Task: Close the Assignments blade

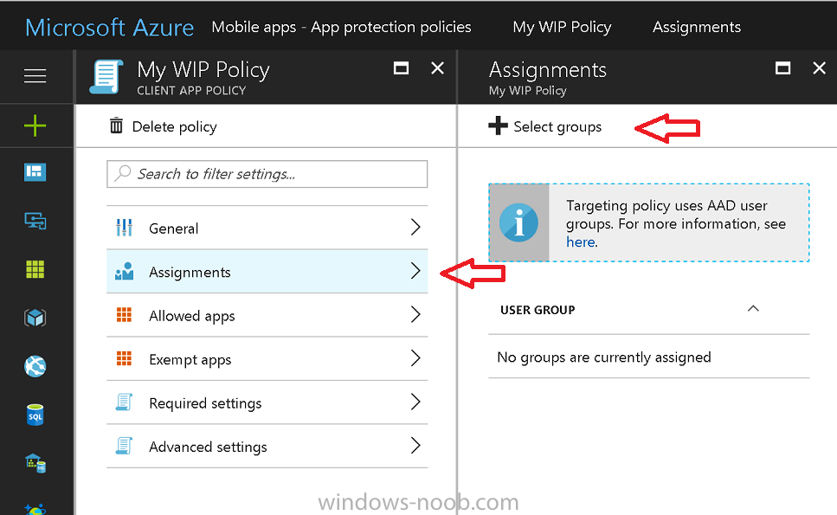Action: pos(819,68)
